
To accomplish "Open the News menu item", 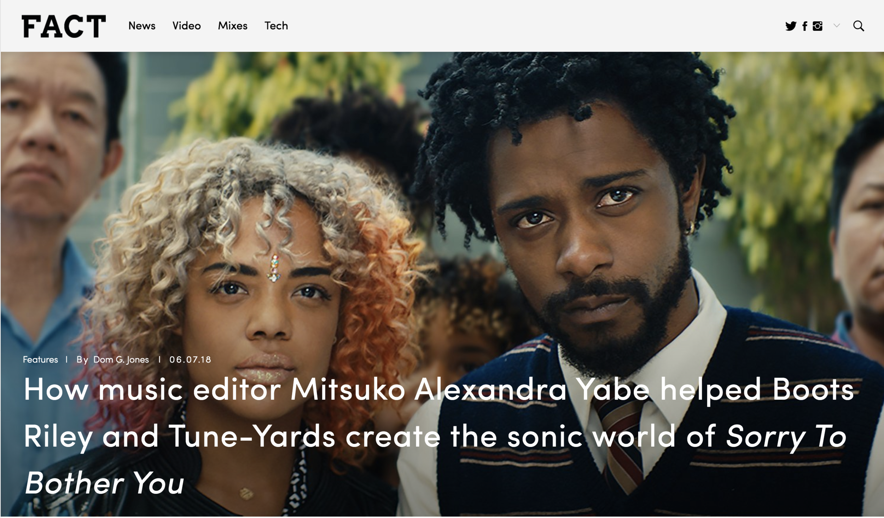I will [142, 26].
